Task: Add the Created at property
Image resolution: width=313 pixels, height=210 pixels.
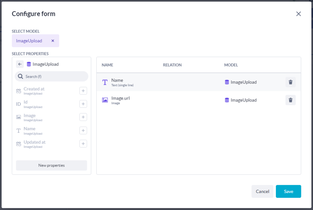Action: pyautogui.click(x=83, y=91)
